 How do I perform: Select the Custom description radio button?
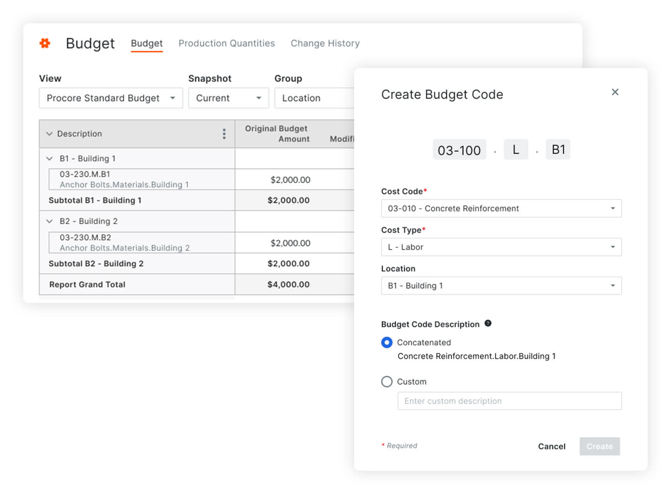(387, 382)
